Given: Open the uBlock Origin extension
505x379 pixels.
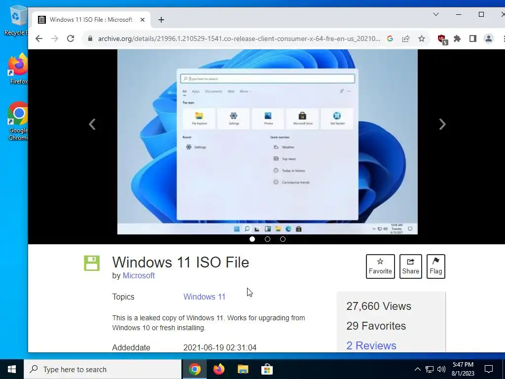Looking at the screenshot, I should 442,39.
